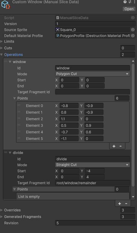Click the empty Target Fragment Id field of window
The image size is (137, 233).
(x=92, y=92)
